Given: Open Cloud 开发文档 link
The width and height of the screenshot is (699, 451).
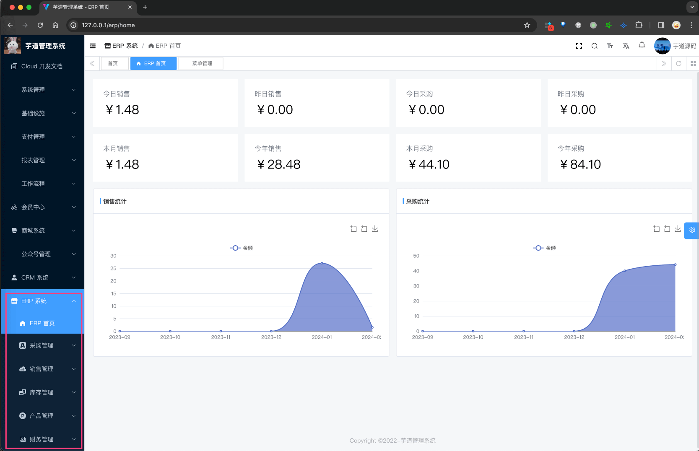Looking at the screenshot, I should pyautogui.click(x=42, y=66).
